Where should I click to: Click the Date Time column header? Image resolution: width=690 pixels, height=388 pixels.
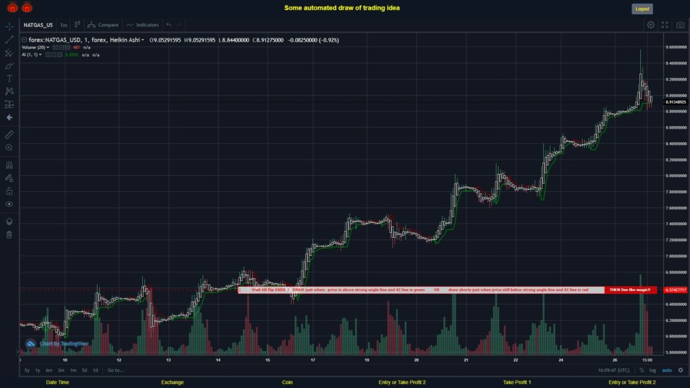[x=58, y=383]
